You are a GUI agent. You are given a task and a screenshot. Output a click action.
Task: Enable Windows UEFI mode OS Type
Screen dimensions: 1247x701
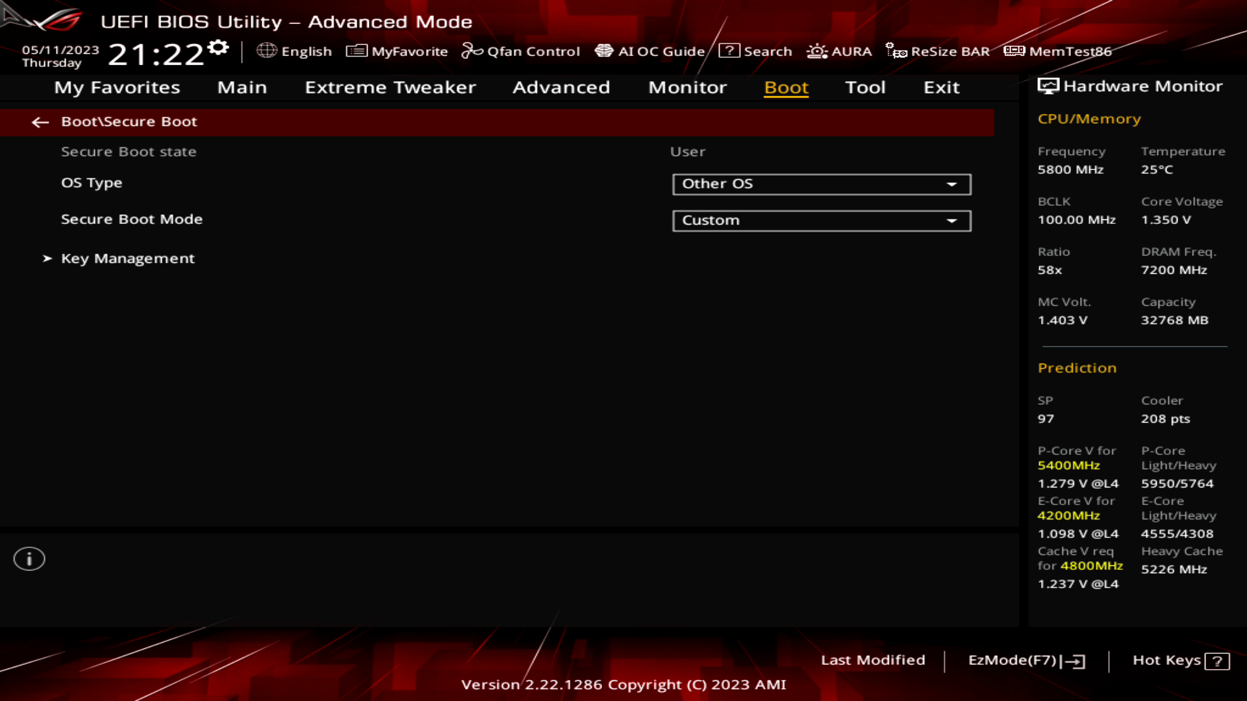(820, 183)
